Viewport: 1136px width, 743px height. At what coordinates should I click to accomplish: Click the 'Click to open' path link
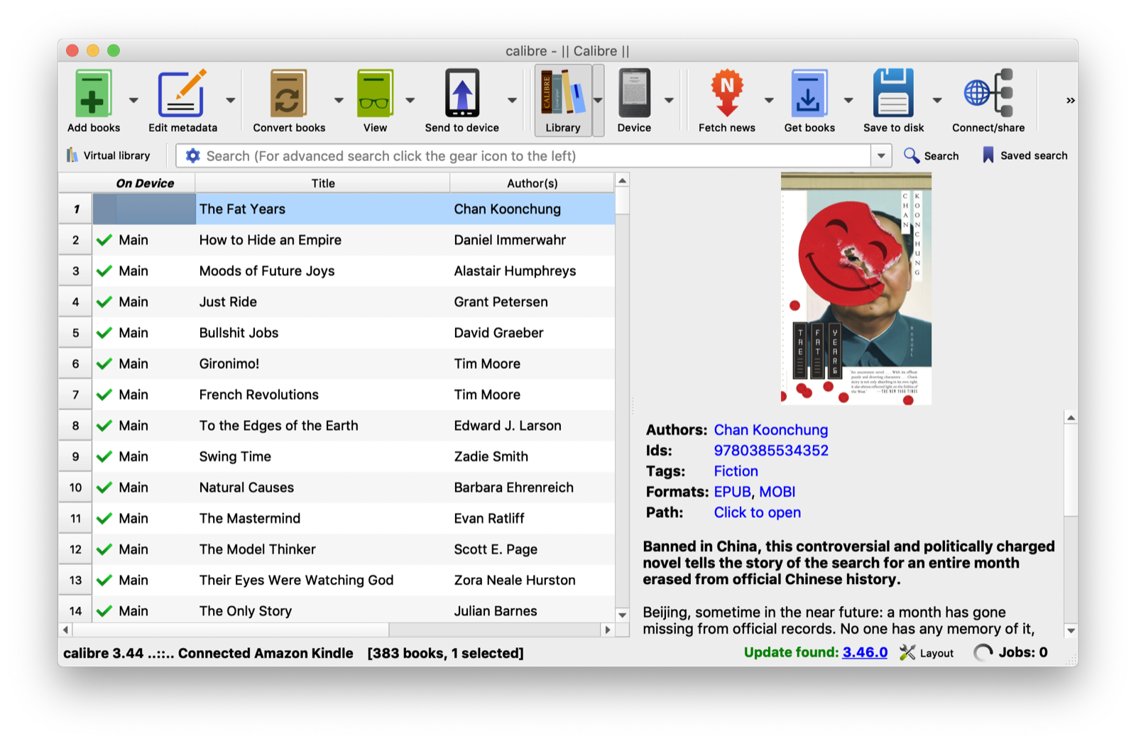pos(757,512)
